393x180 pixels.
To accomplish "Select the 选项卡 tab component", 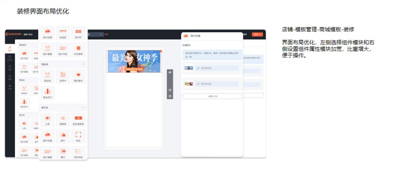I will [x=63, y=76].
